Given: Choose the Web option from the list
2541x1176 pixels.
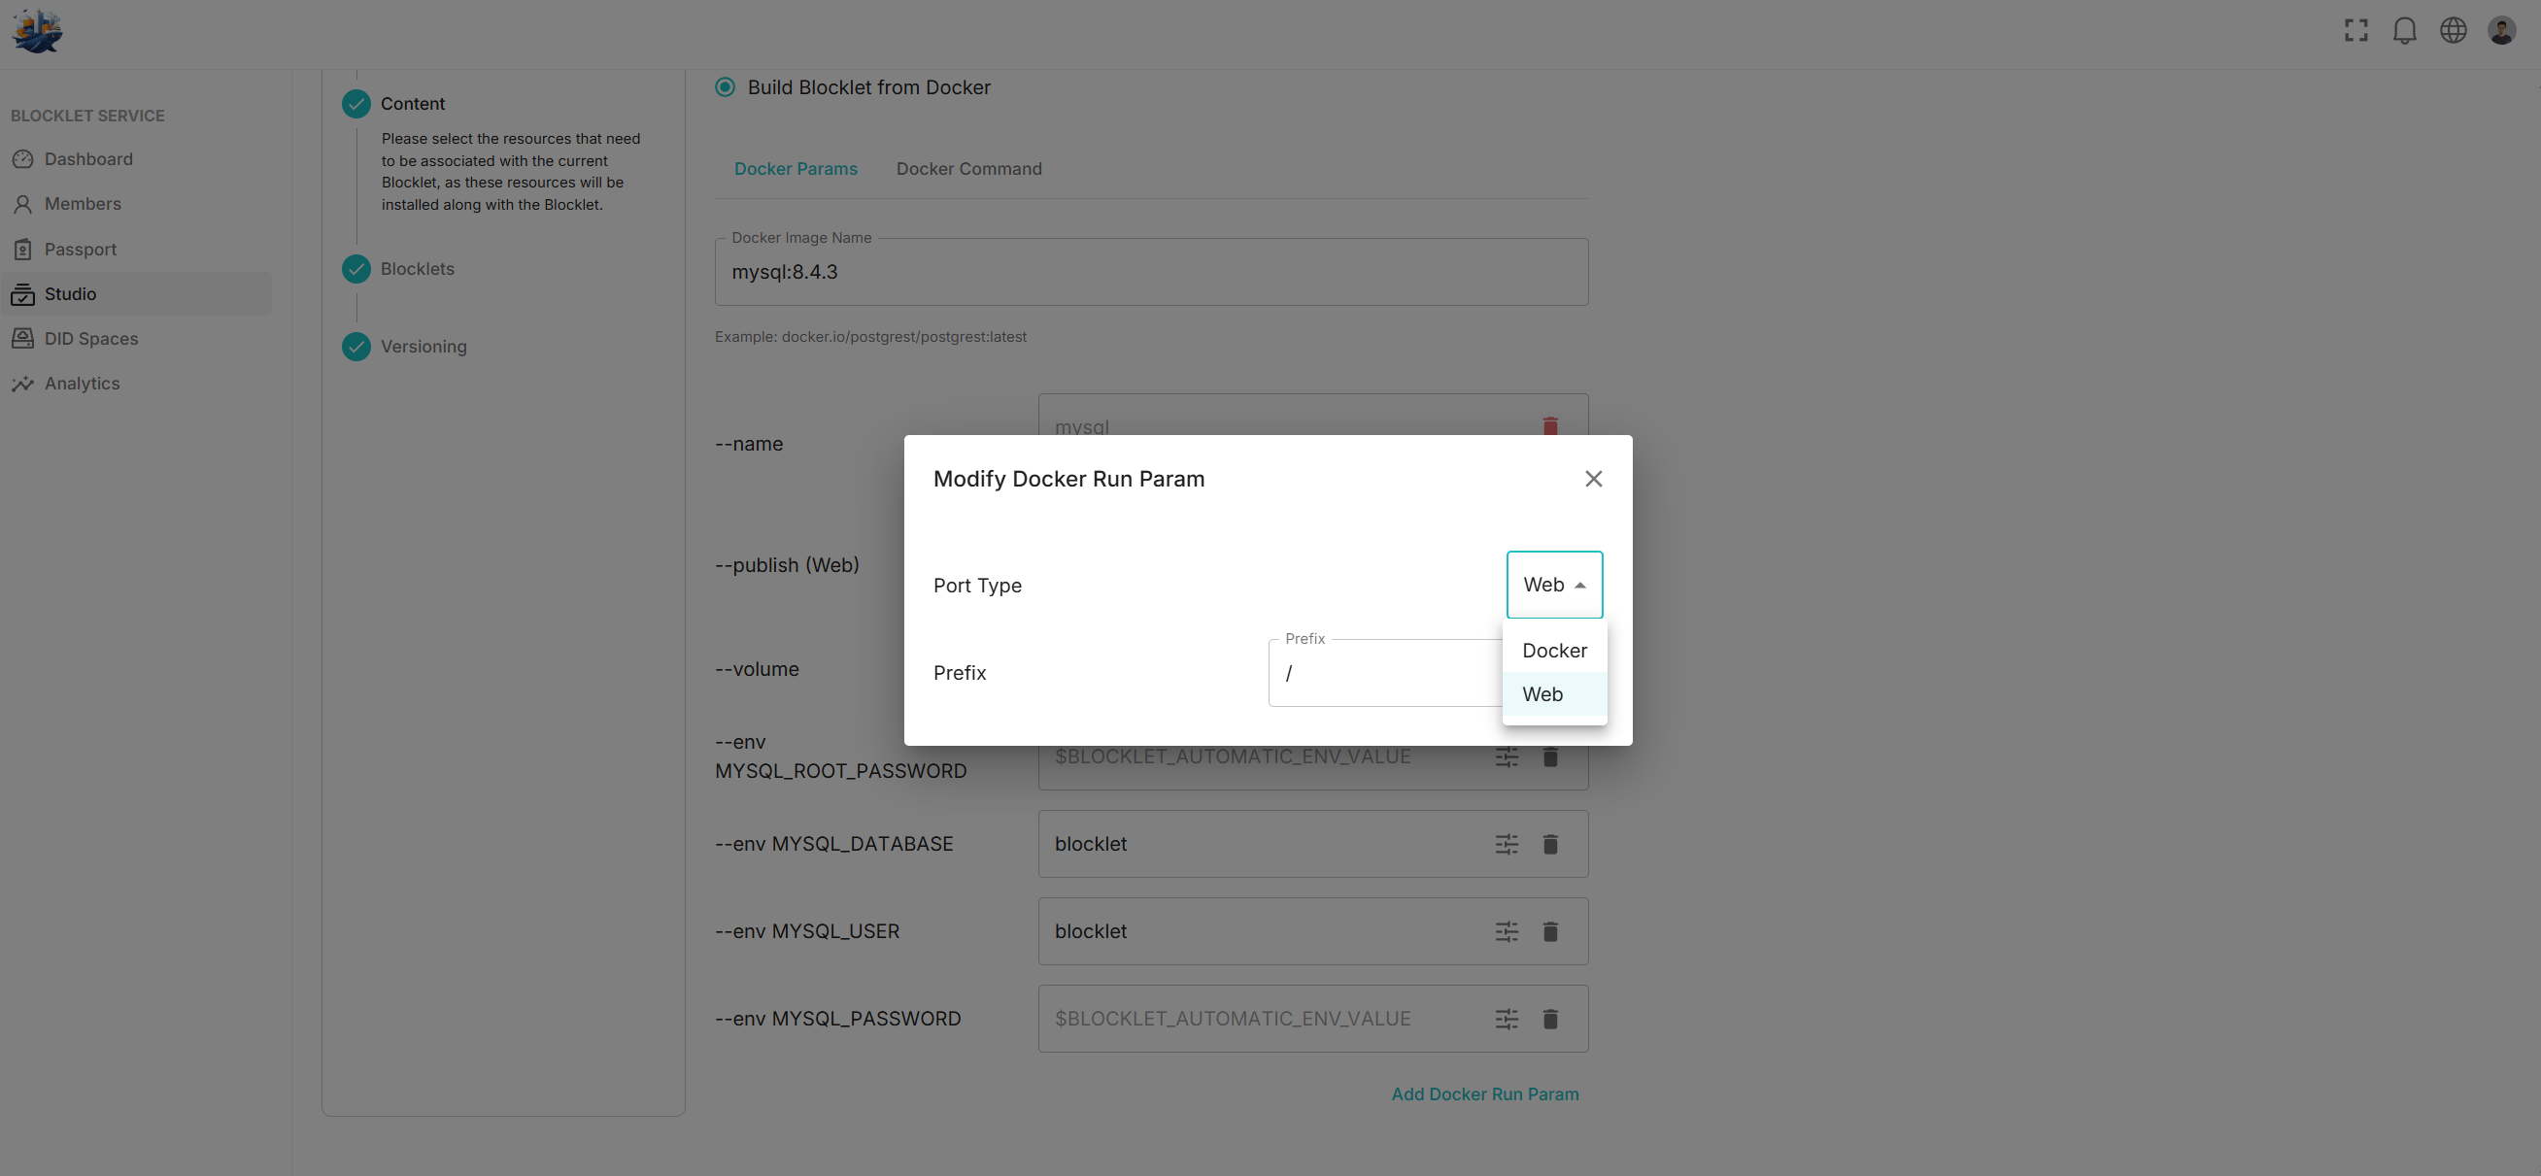Looking at the screenshot, I should (1542, 694).
